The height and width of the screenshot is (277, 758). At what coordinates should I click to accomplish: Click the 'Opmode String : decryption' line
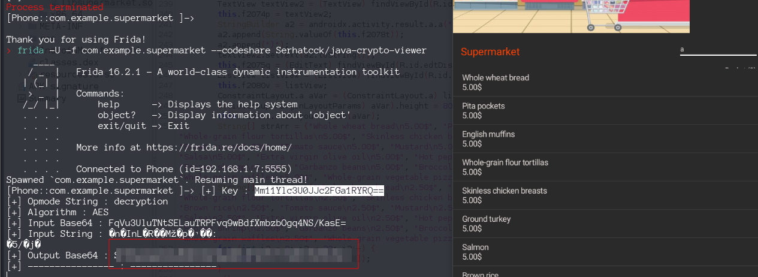[x=87, y=201]
